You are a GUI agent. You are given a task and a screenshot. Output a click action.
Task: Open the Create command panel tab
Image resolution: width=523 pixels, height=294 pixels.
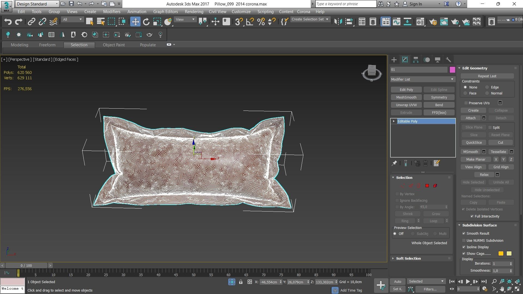(x=394, y=60)
